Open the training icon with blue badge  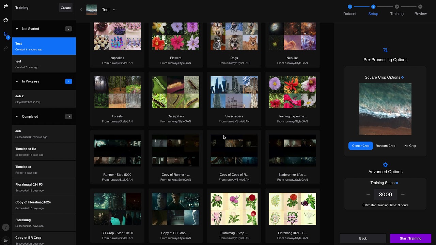point(6,35)
